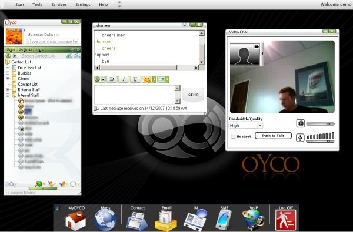Toggle the camera icon on self-view thumbnail
Screen dimensions: 353x232
coord(256,46)
